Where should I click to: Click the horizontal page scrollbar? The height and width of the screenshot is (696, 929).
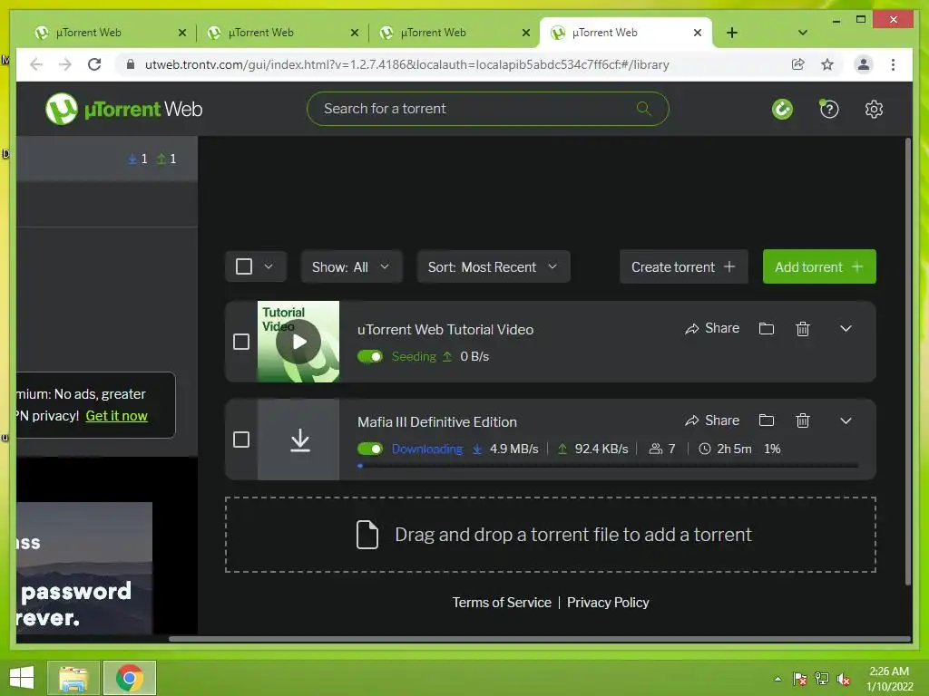click(539, 639)
